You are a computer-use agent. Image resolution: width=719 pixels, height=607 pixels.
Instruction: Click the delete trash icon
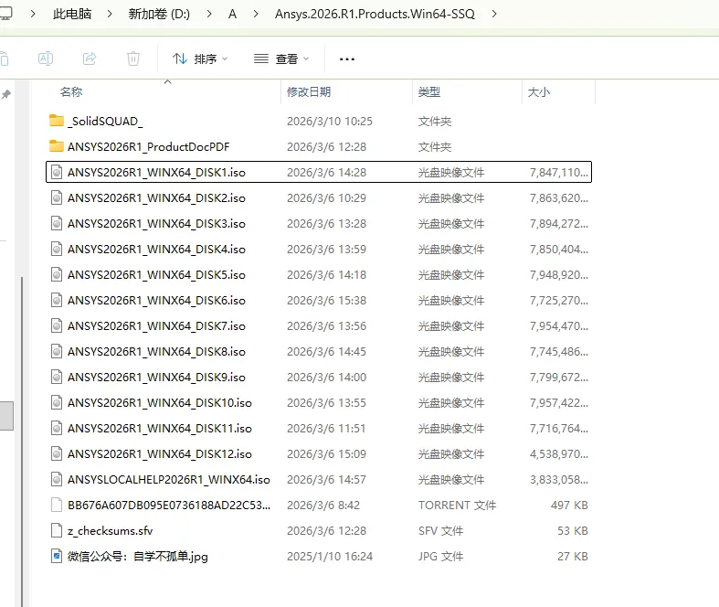133,59
